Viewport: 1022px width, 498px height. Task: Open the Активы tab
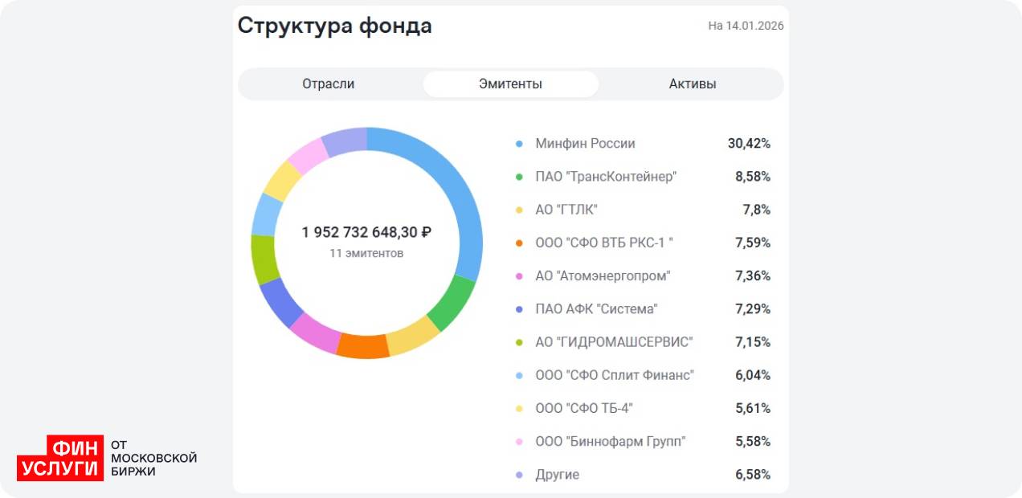692,84
